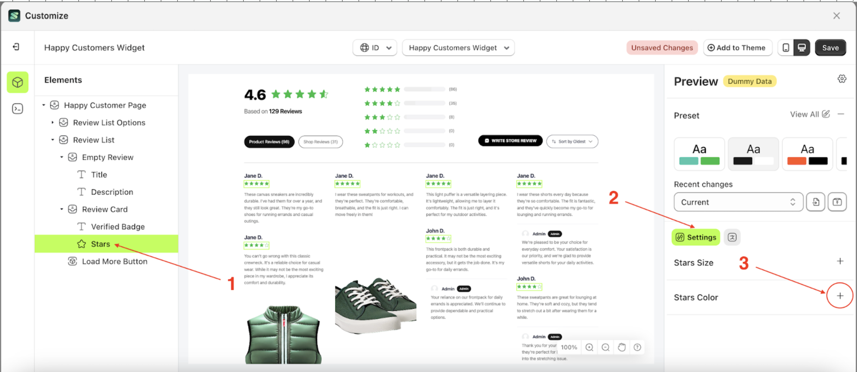Activate the hand pan tool in preview toolbar
857x372 pixels.
(622, 347)
